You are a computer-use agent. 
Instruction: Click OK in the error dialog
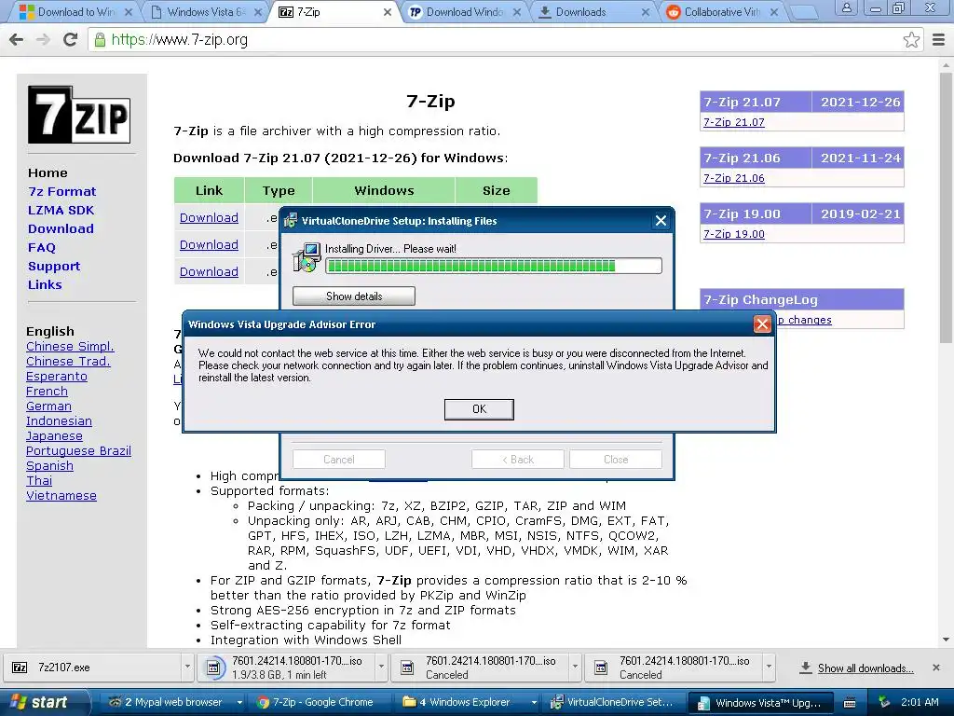click(x=479, y=409)
